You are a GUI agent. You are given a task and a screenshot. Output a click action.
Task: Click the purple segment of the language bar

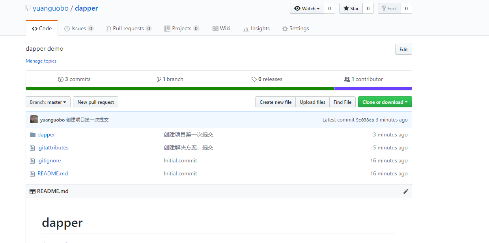373,88
